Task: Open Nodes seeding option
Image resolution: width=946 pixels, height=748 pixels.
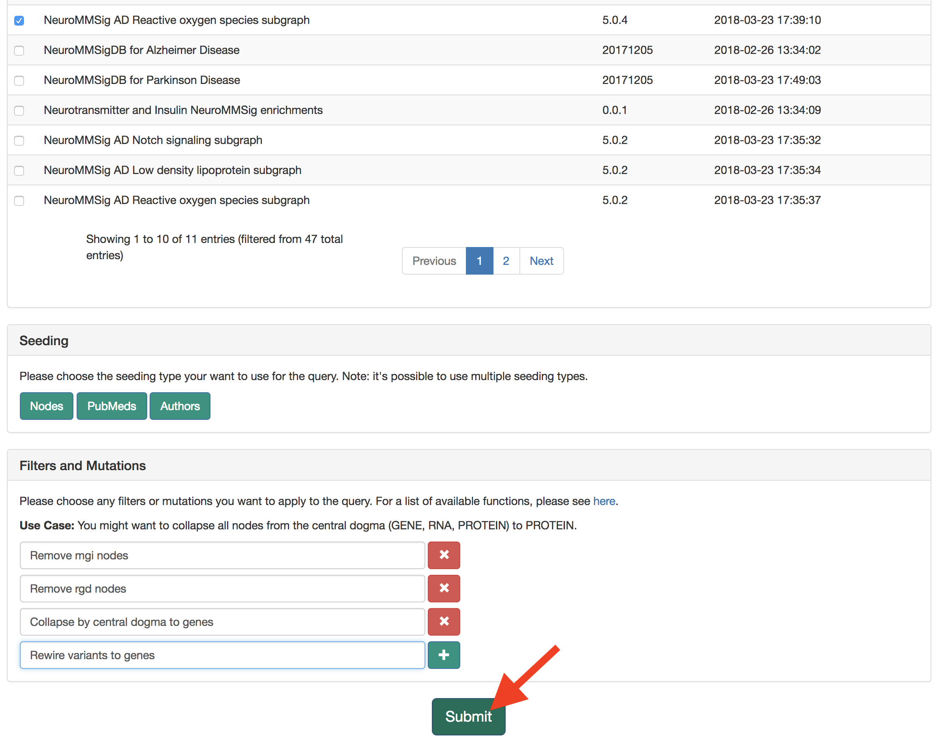Action: pyautogui.click(x=46, y=406)
